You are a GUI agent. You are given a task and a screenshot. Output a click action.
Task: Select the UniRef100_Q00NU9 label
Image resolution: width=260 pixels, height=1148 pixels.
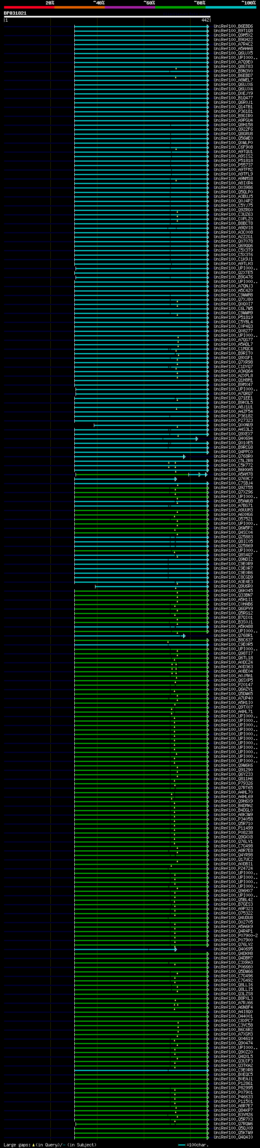tap(233, 425)
